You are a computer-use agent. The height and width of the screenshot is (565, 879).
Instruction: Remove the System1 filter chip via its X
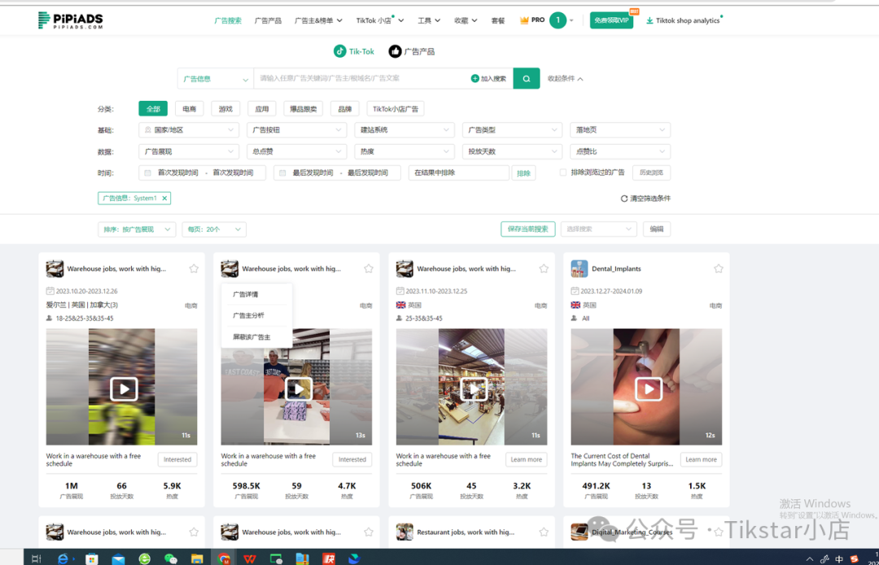point(164,198)
